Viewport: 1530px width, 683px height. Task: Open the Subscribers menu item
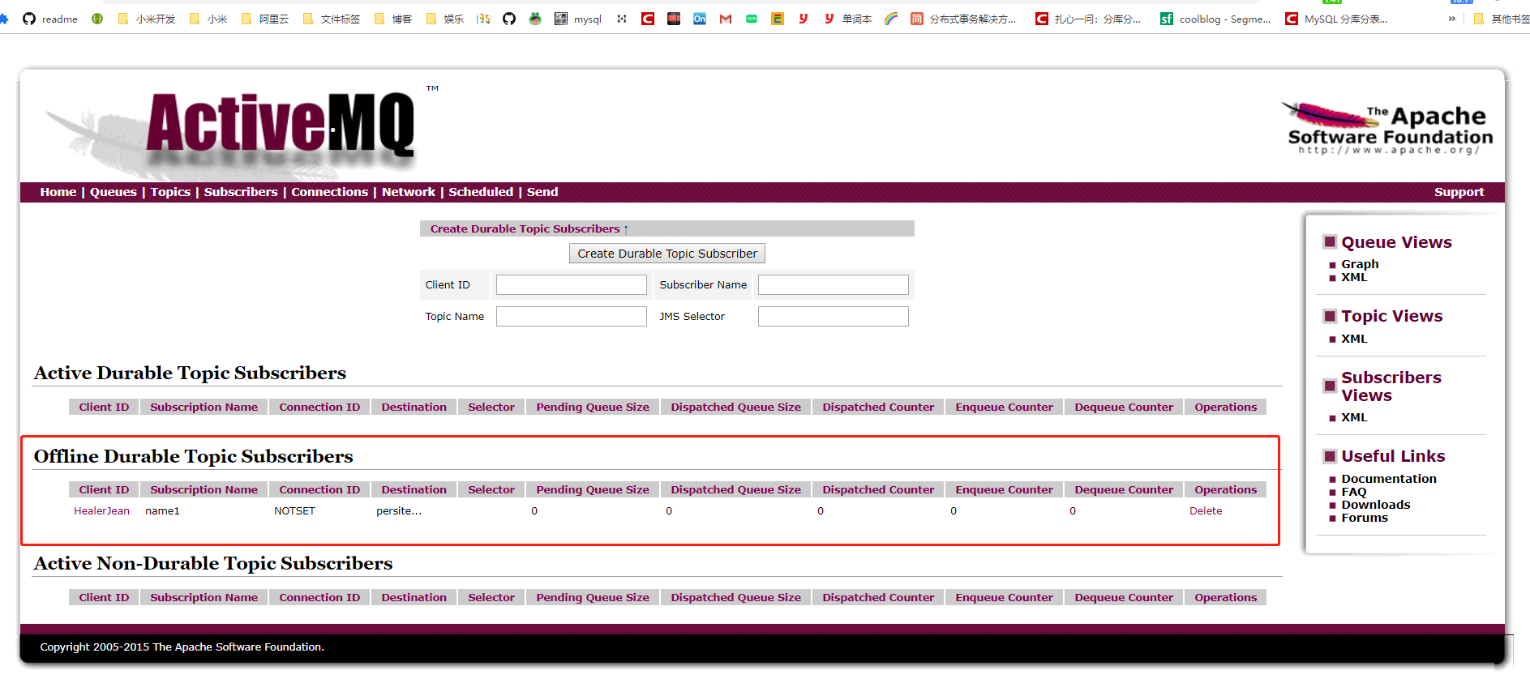(x=241, y=192)
